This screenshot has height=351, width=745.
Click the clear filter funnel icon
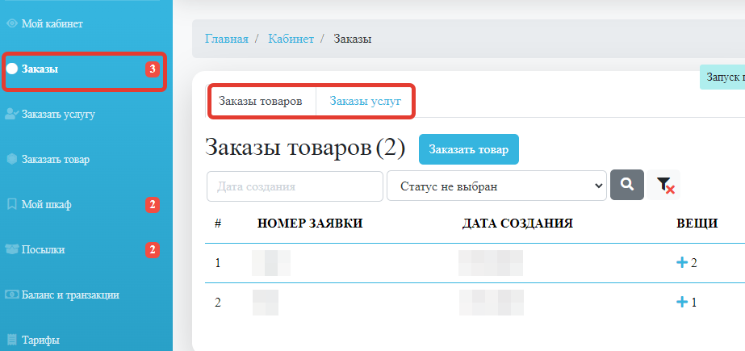pyautogui.click(x=665, y=185)
